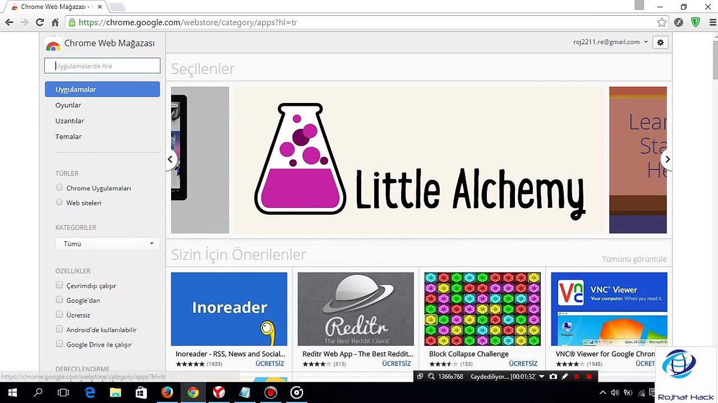718x403 pixels.
Task: Click the browser Back arrow
Action: click(x=9, y=22)
